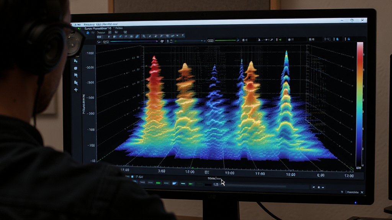Toggle the small checkbox below the time axis

[x=132, y=176]
